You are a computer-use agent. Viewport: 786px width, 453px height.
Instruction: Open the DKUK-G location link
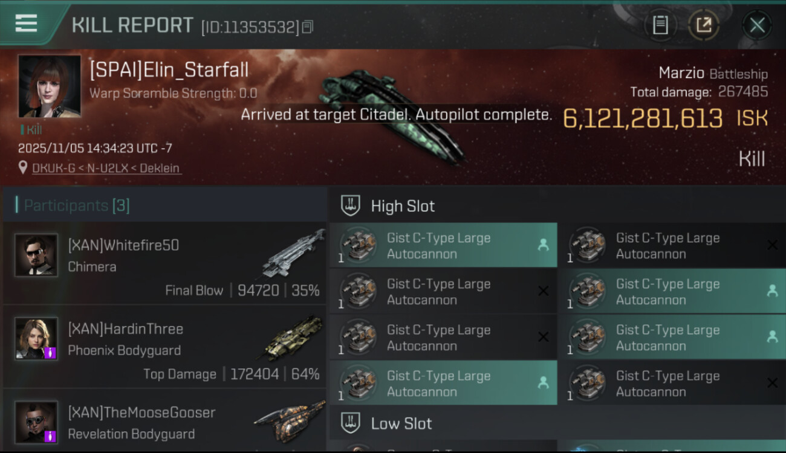[x=106, y=168]
